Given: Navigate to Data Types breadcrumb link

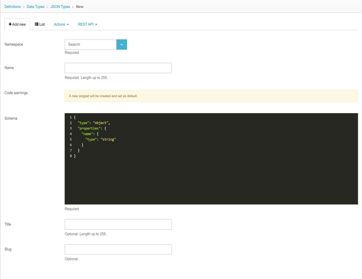Looking at the screenshot, I should click(36, 6).
